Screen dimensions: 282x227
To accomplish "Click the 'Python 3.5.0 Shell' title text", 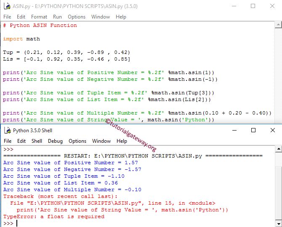I will coord(32,130).
